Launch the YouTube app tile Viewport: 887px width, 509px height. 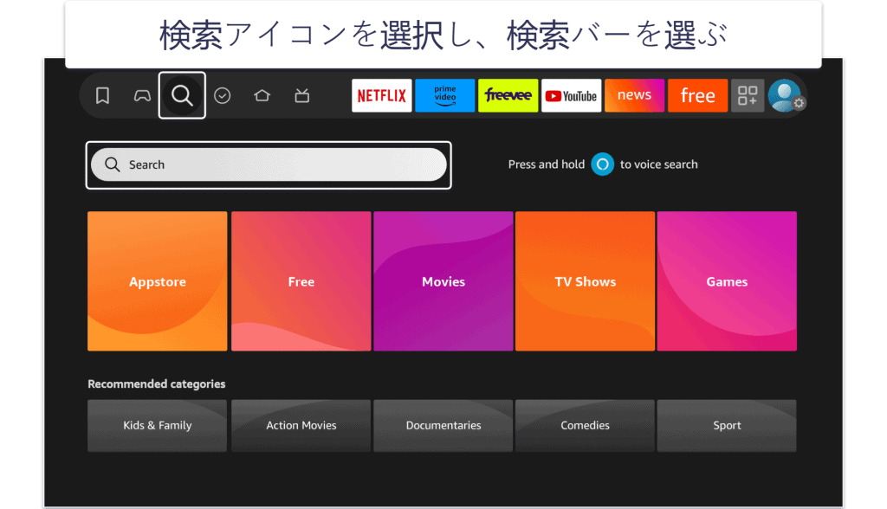(x=572, y=95)
